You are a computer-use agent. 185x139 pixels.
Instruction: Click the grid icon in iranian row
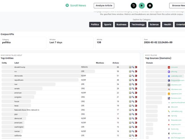click(x=130, y=131)
